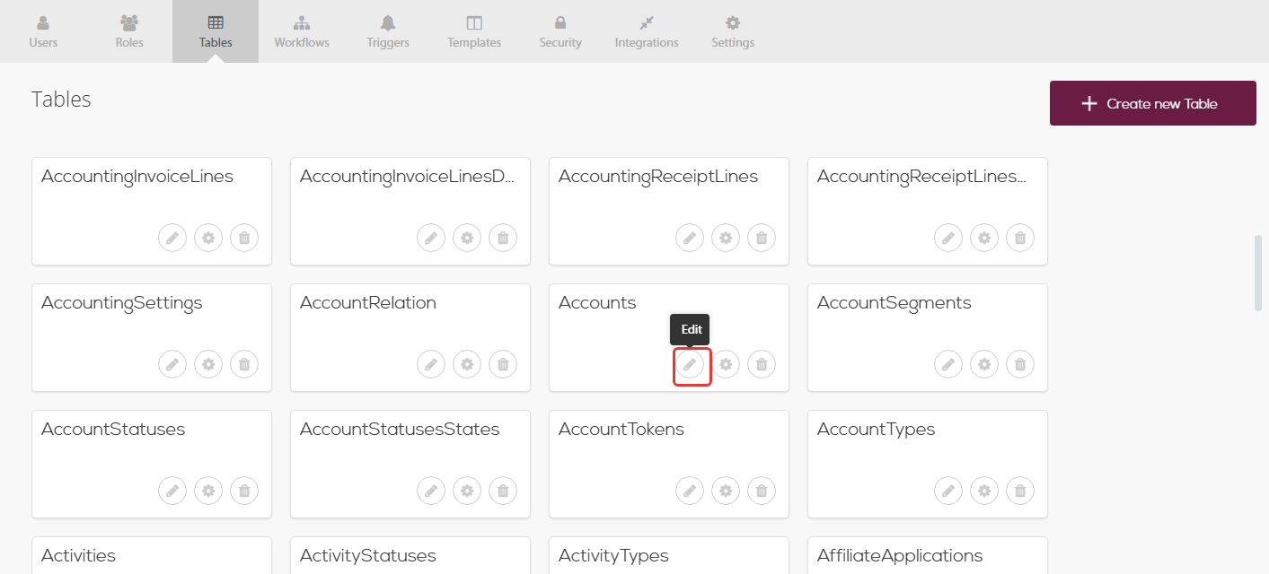Delete the AccountStatusesStates table
The image size is (1269, 574).
[503, 491]
